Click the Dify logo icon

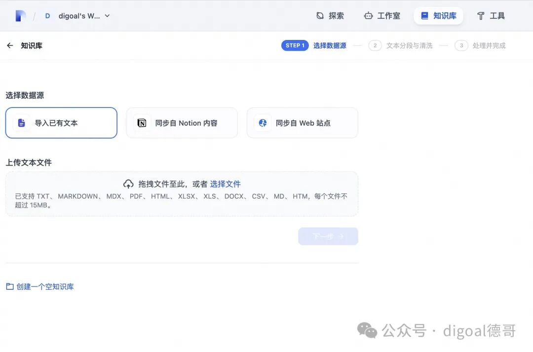(20, 16)
